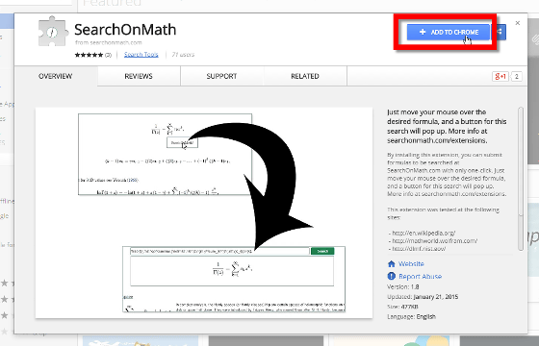Click the http://en.wikipedia.org/ list entry
Image resolution: width=539 pixels, height=346 pixels.
423,233
